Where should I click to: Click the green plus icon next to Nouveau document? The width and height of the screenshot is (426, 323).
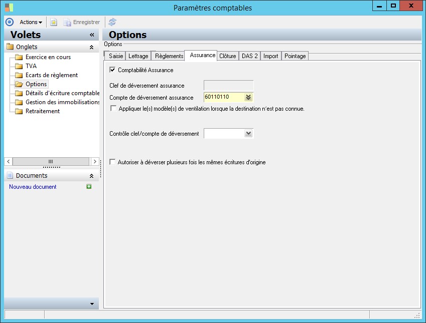89,186
